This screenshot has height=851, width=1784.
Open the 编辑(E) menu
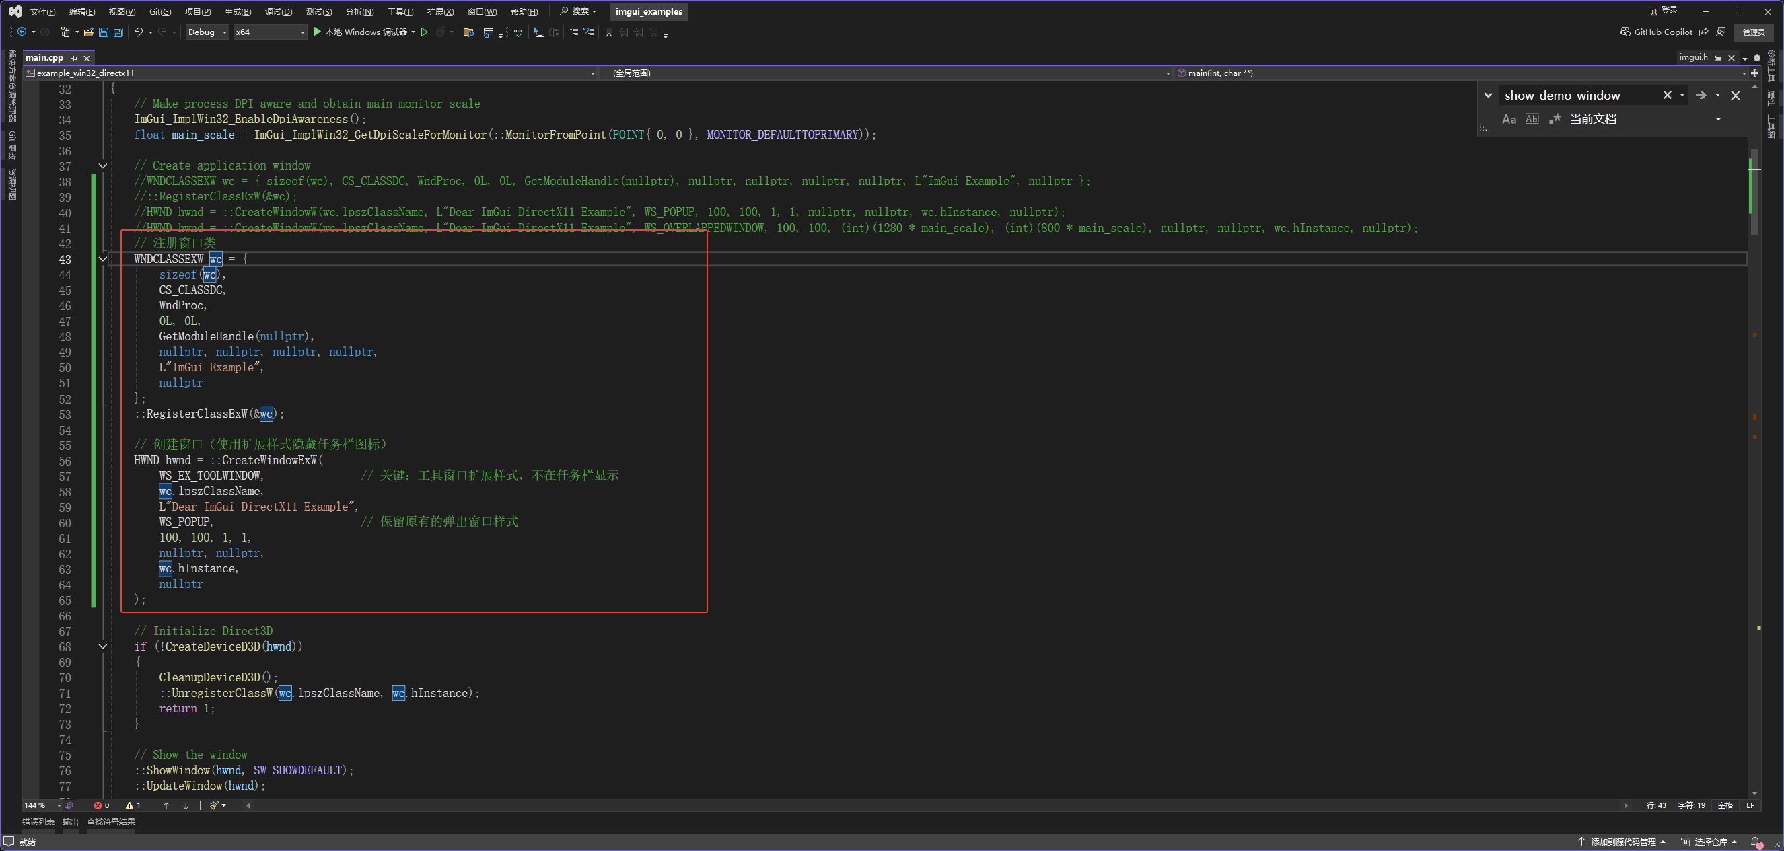pyautogui.click(x=81, y=11)
